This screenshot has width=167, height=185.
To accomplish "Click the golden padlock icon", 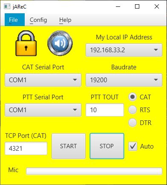I will click(x=26, y=43).
